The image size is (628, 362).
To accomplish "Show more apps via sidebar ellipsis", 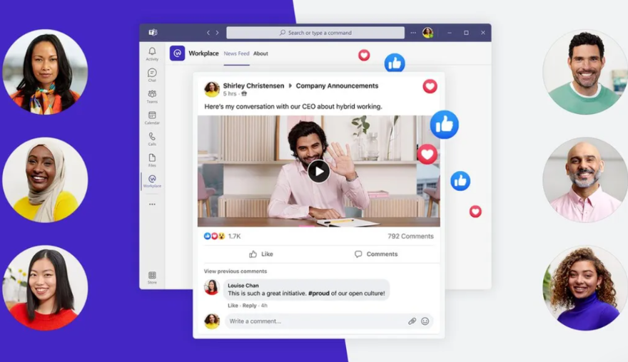I will 152,204.
